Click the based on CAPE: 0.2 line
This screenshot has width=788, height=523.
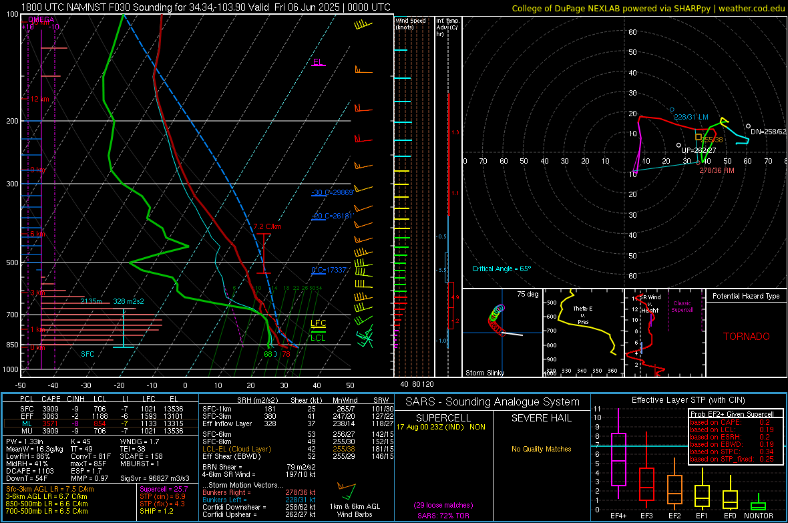coord(730,422)
